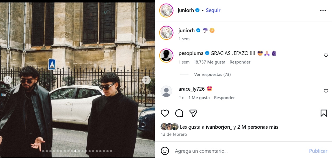Open the emoji picker smiley icon
332x158 pixels.
click(x=165, y=151)
